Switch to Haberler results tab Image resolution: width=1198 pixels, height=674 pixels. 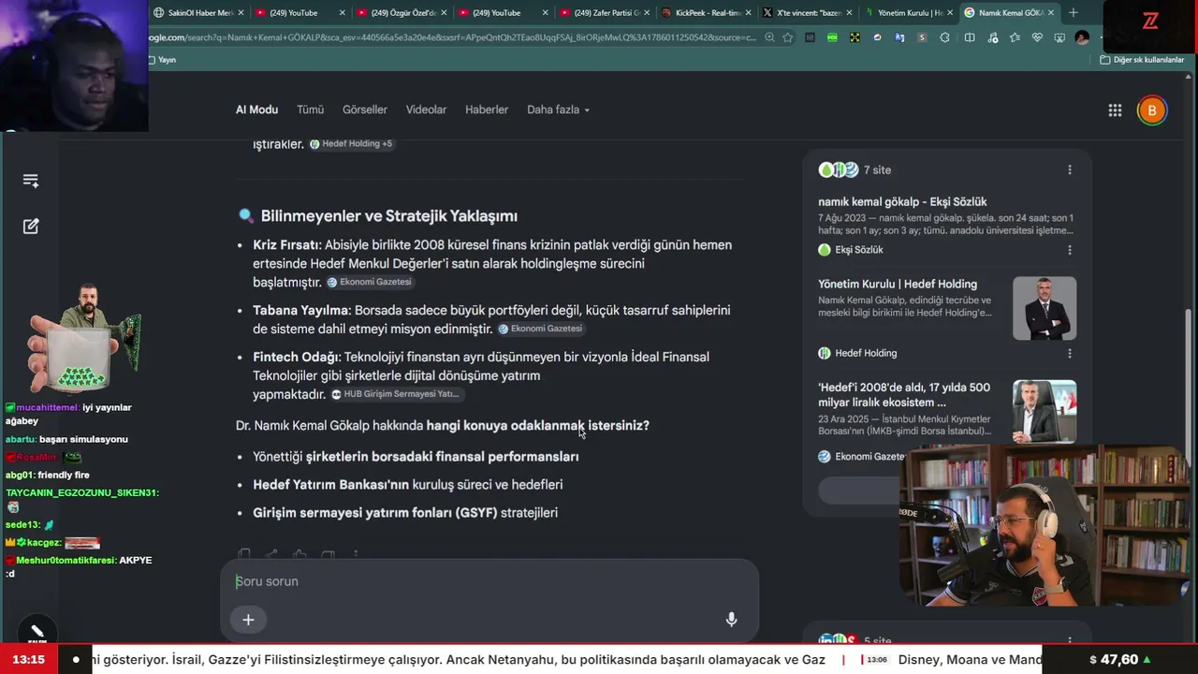tap(487, 110)
